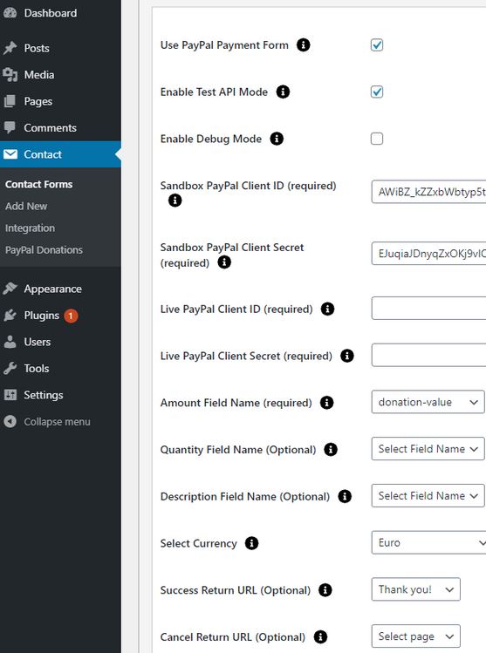Image resolution: width=486 pixels, height=653 pixels.
Task: Click info icon for Amount Field Name
Action: [326, 403]
